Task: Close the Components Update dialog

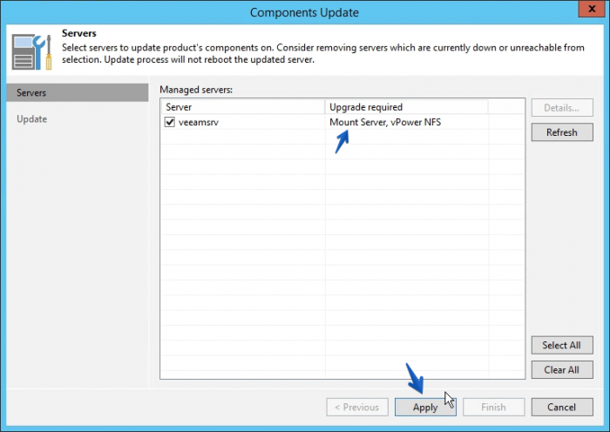Action: (x=592, y=9)
